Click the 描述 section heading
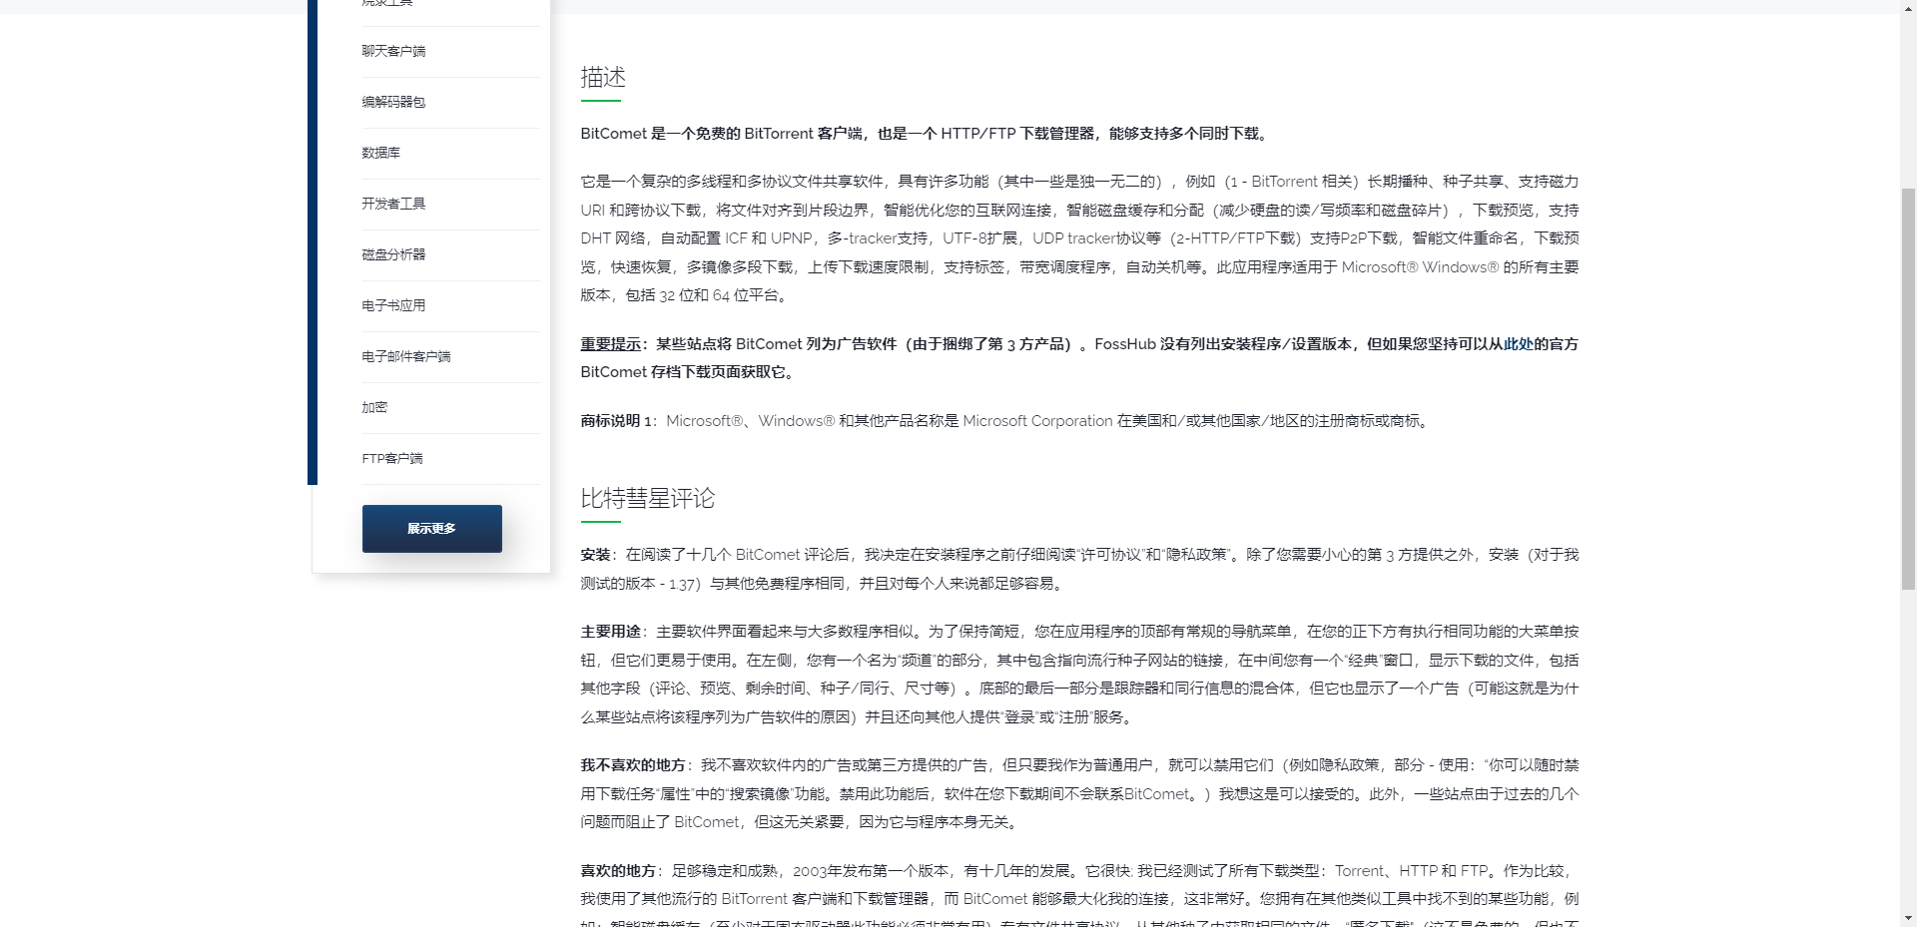The width and height of the screenshot is (1917, 927). coord(603,77)
